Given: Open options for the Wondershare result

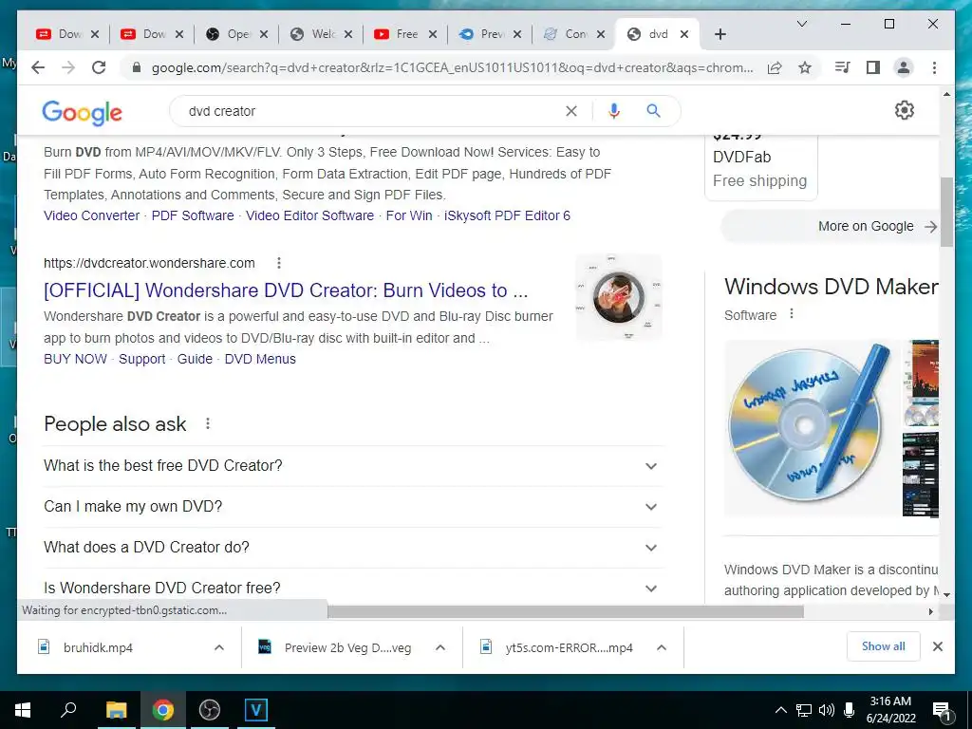Looking at the screenshot, I should [x=279, y=263].
